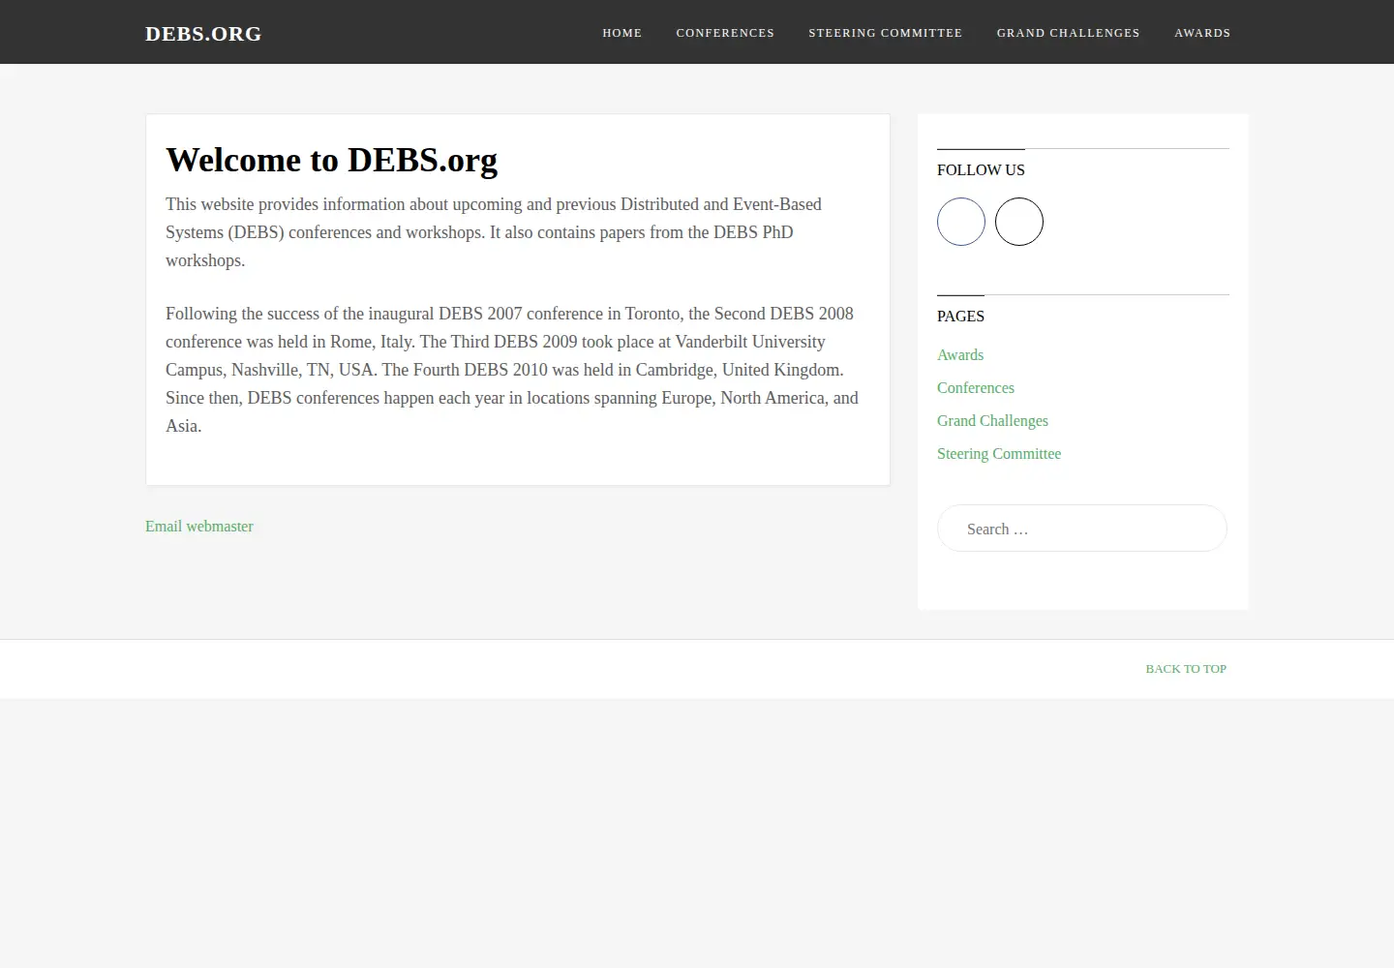Click the 'Welcome to DEBS.org' heading
The image size is (1394, 968).
pos(332,160)
